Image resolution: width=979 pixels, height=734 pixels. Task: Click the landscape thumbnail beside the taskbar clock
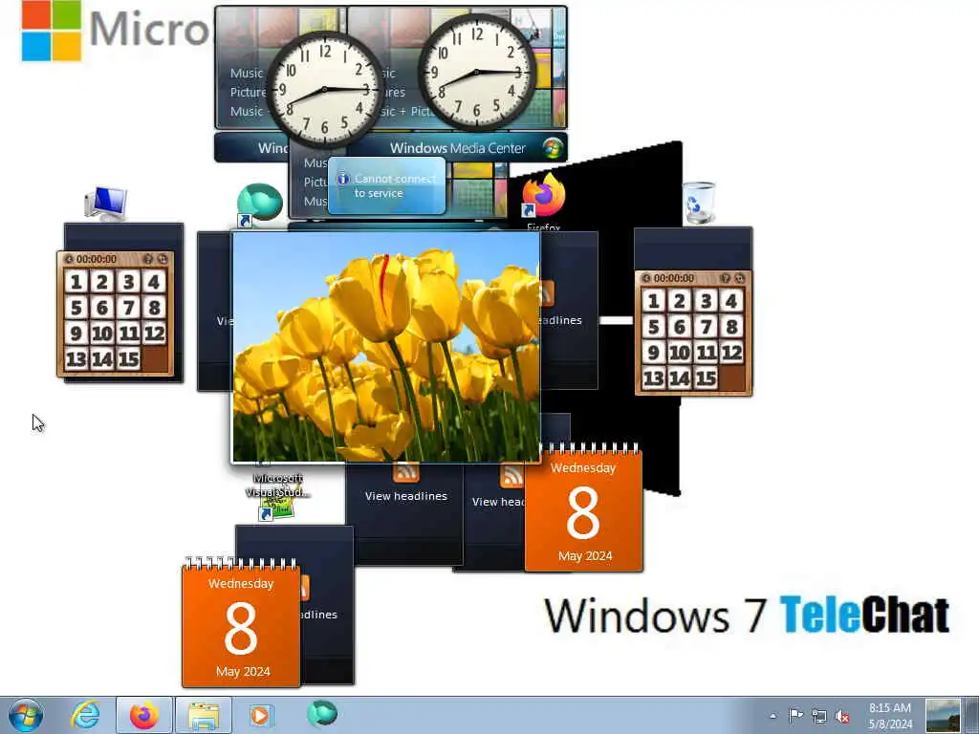[943, 716]
